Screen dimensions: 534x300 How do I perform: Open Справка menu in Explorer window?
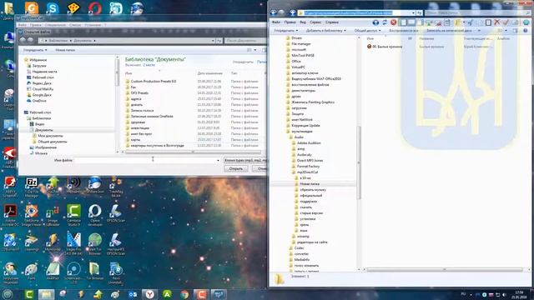pos(332,22)
